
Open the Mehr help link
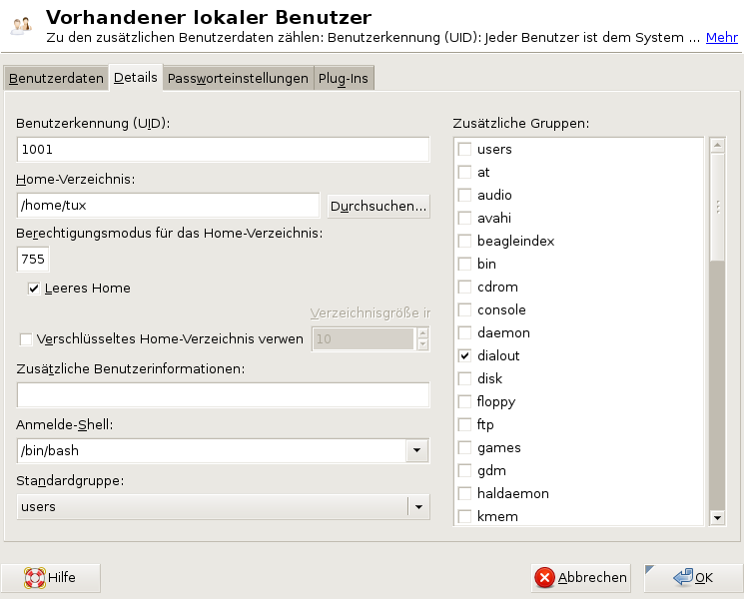[721, 38]
